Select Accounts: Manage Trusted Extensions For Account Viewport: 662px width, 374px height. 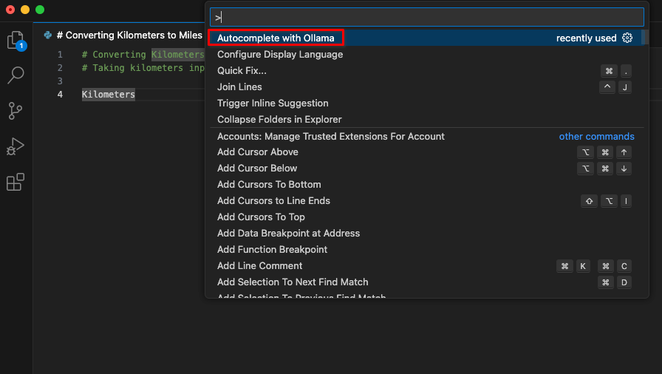click(427, 136)
